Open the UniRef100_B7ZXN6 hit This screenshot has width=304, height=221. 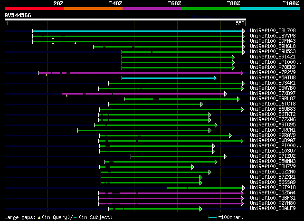tap(273, 119)
